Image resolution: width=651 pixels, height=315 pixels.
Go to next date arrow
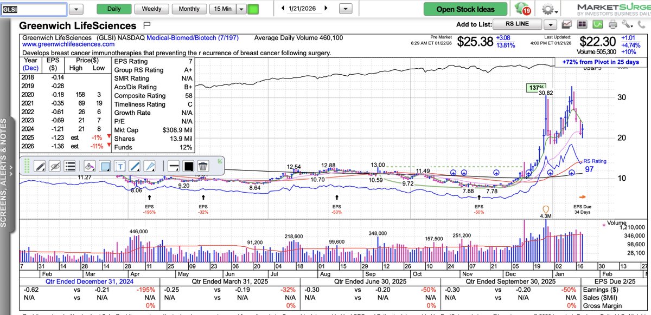click(326, 8)
